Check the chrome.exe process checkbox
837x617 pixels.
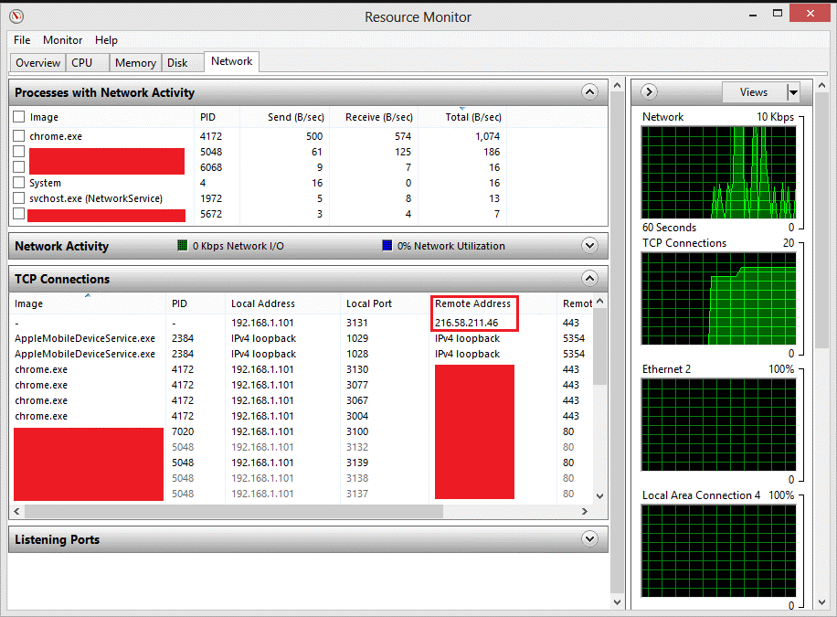(19, 136)
